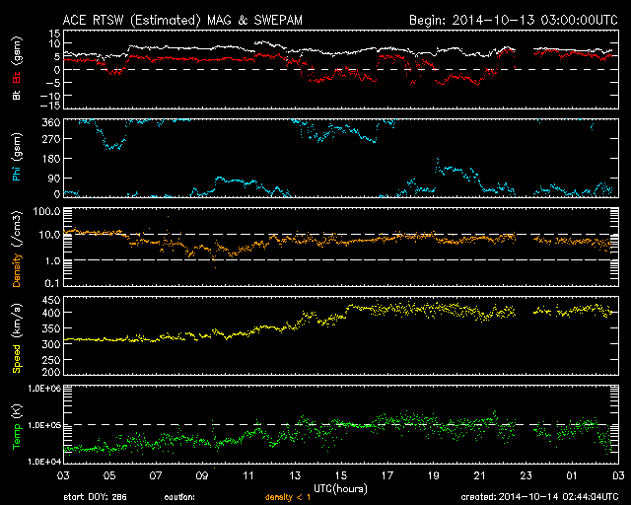Click the '23' hour tick label
This screenshot has width=631, height=505.
[x=526, y=475]
